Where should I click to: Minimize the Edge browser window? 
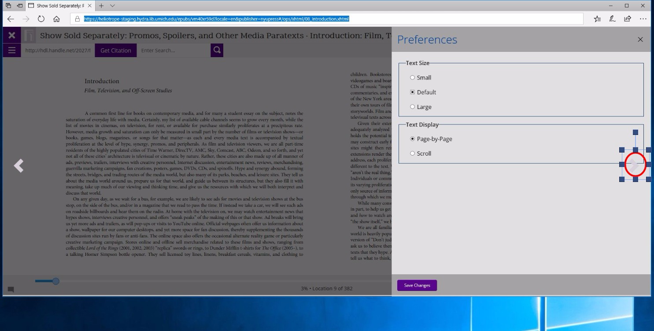point(610,6)
